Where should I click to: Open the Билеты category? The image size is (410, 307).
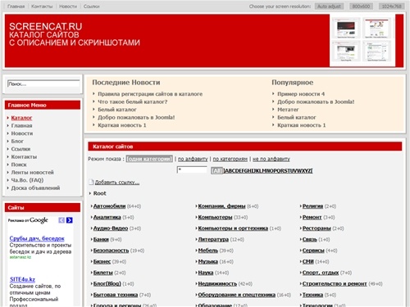[103, 273]
